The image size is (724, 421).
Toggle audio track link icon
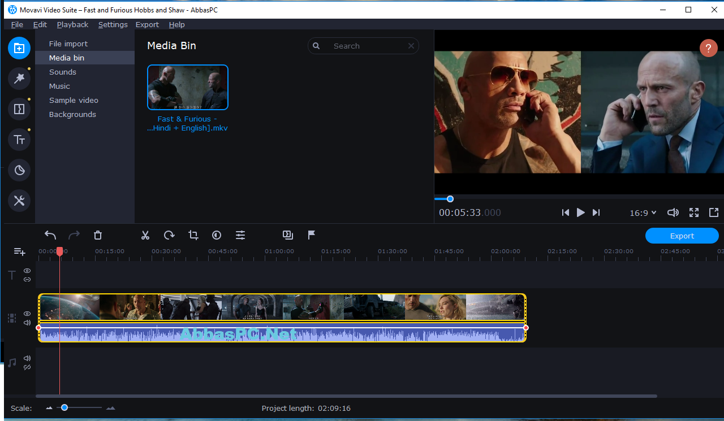point(27,367)
